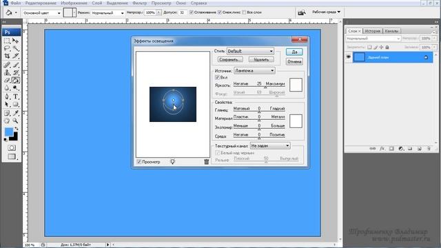
Task: Open the layer blend mode dropdown
Action: [373, 39]
